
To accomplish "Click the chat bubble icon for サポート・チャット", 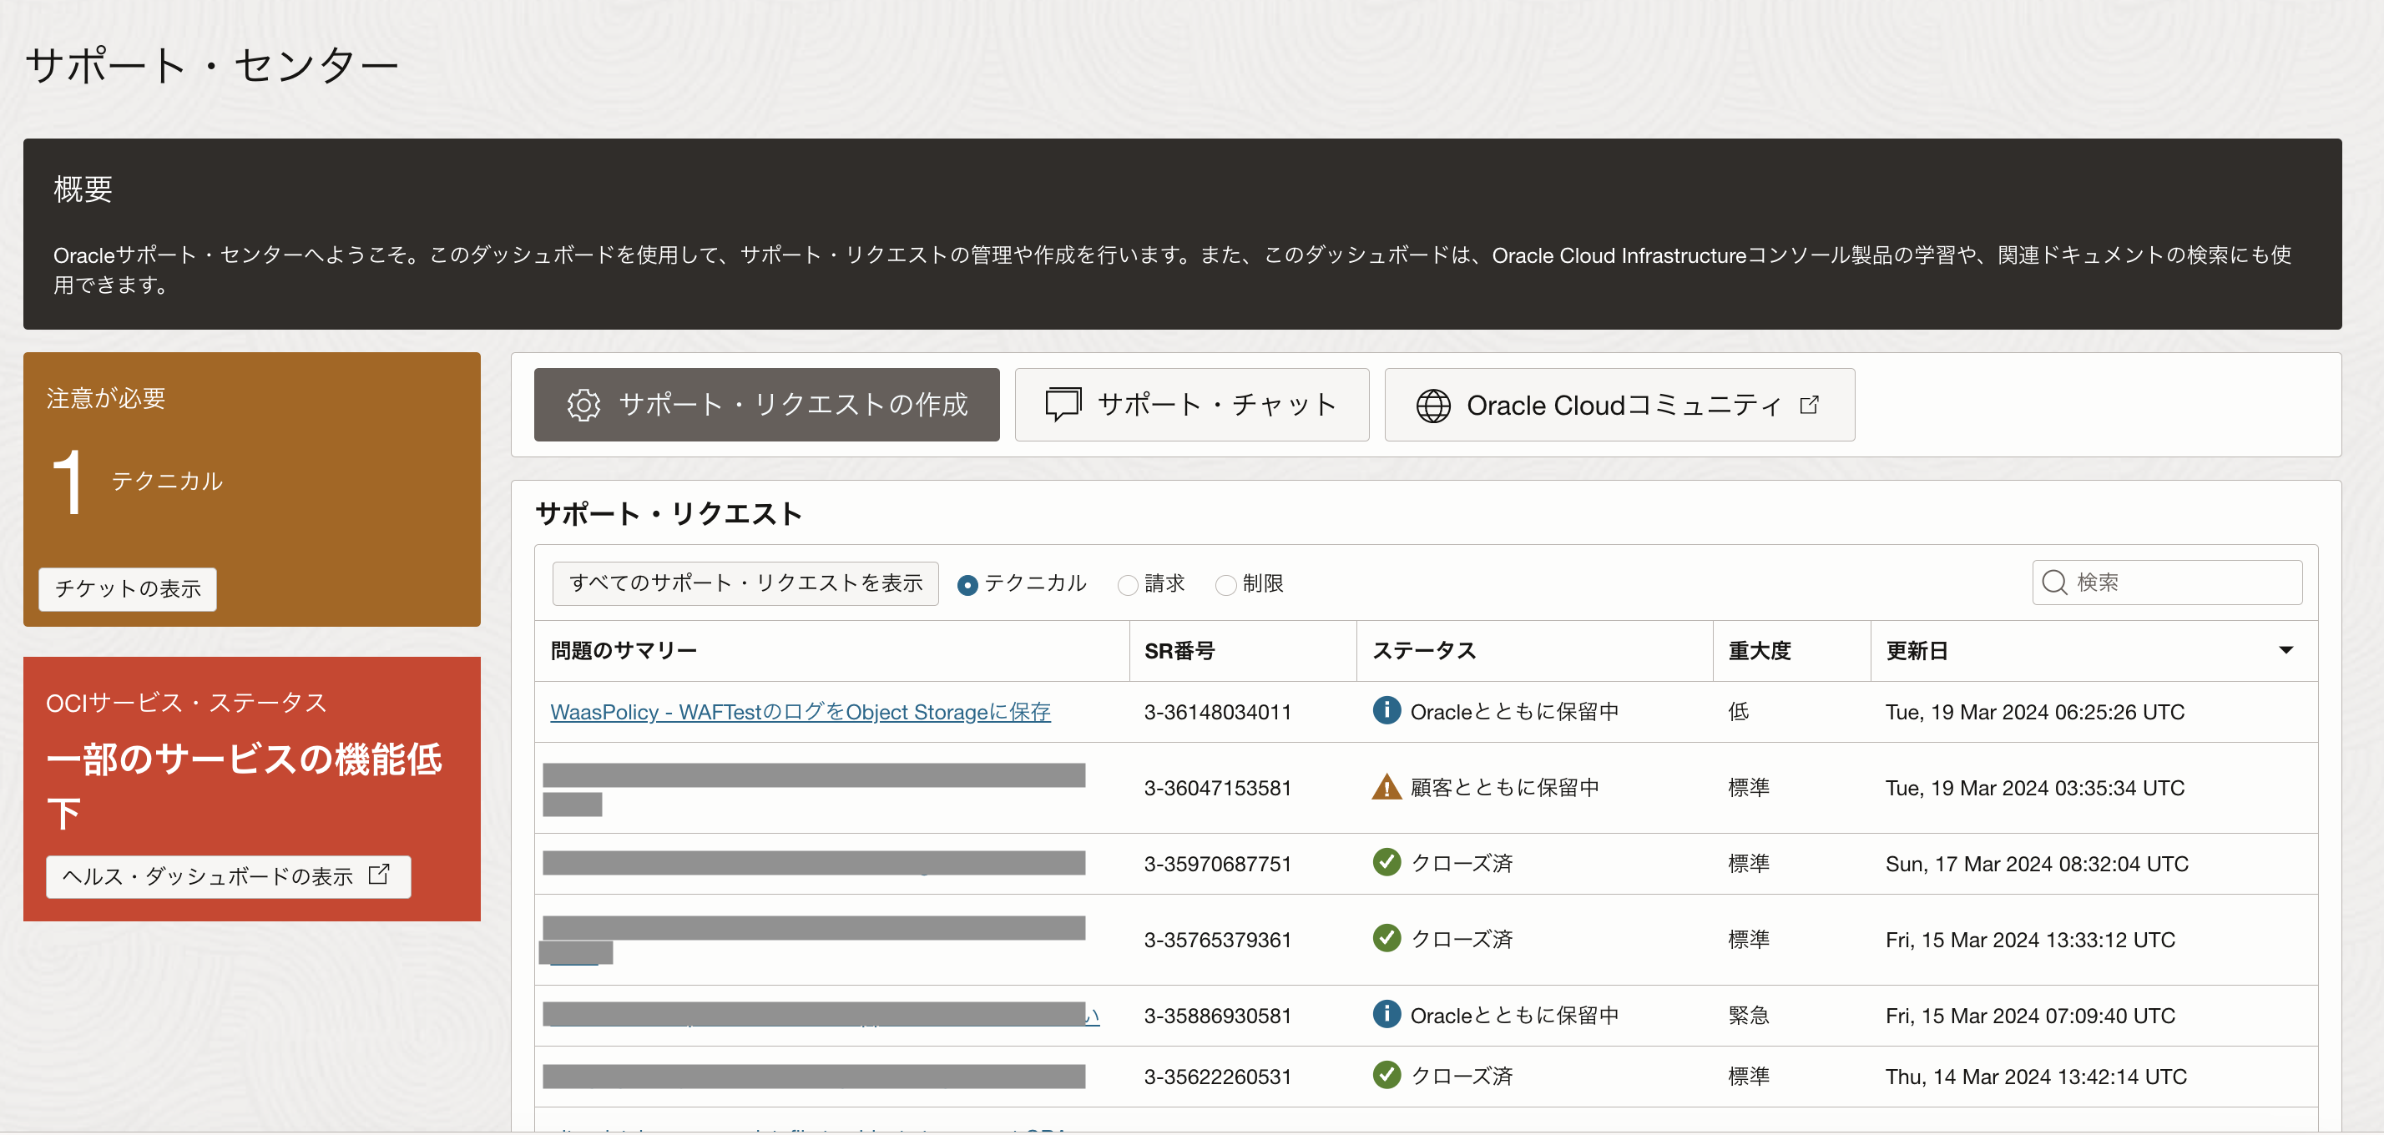I will point(1063,405).
